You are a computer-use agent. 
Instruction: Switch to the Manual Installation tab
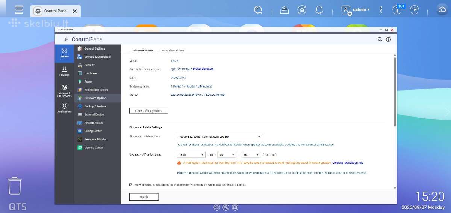click(173, 50)
